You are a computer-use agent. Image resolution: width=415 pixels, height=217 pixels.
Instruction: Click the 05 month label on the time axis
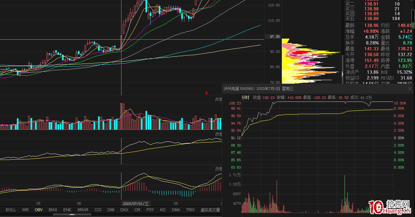pyautogui.click(x=38, y=204)
